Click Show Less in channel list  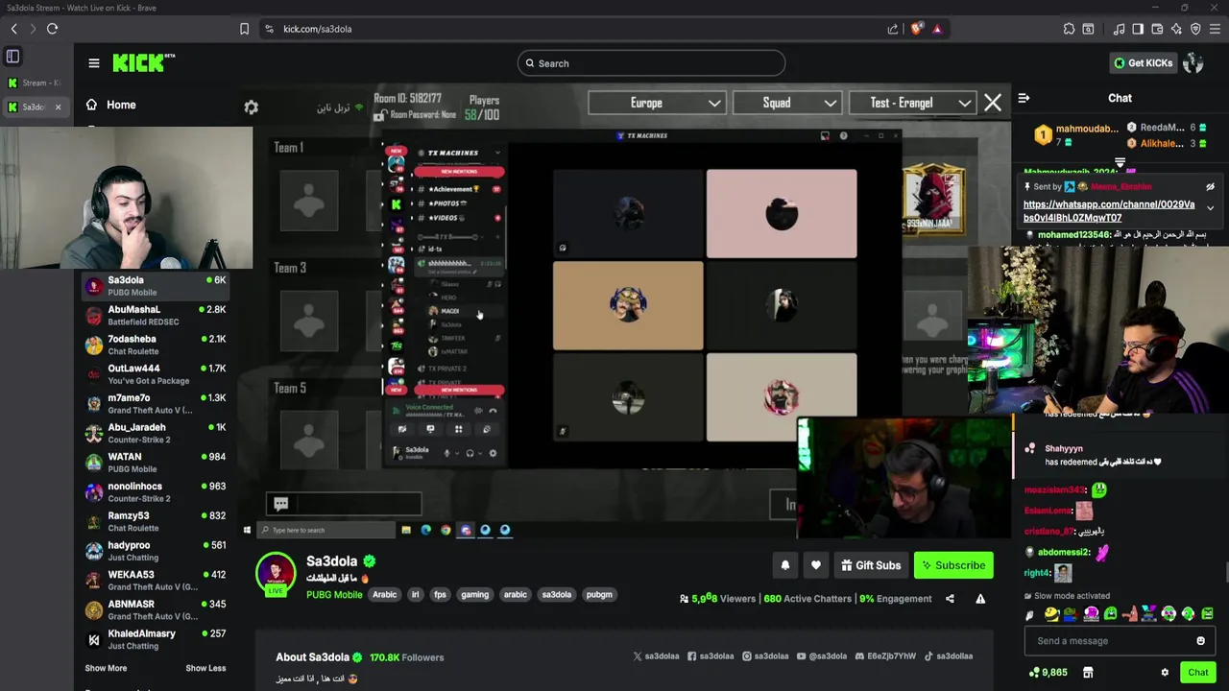[x=205, y=668]
